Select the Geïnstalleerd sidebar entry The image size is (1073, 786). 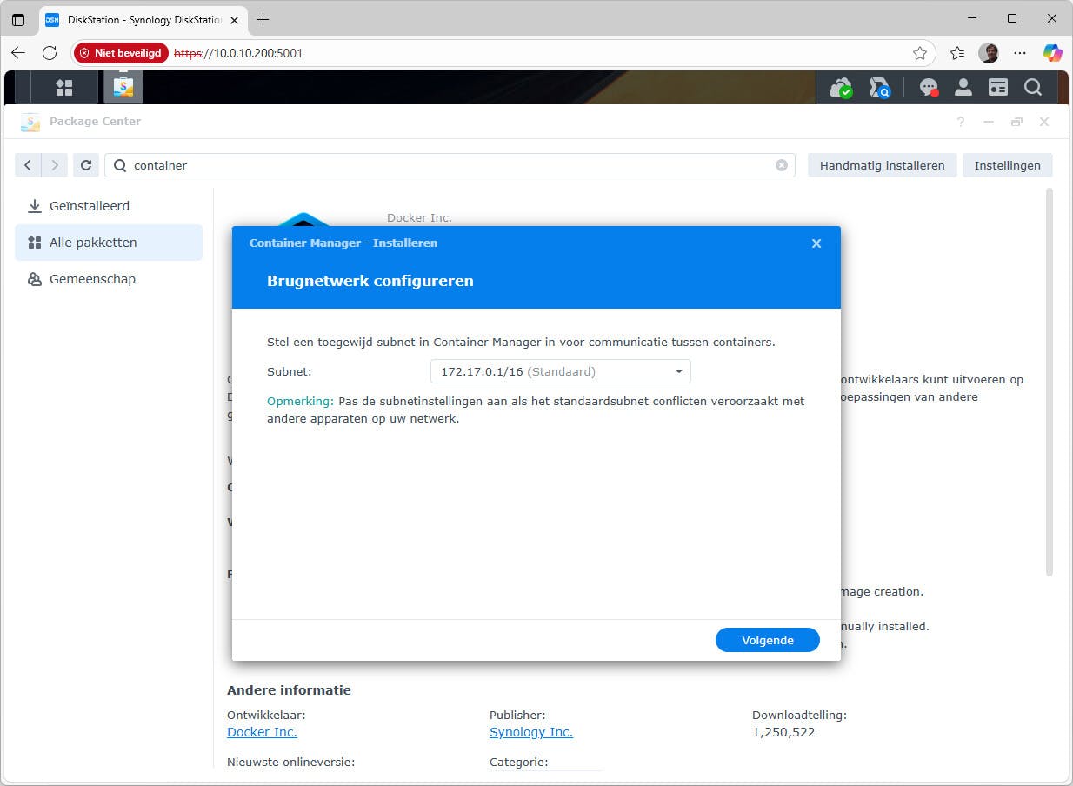90,206
